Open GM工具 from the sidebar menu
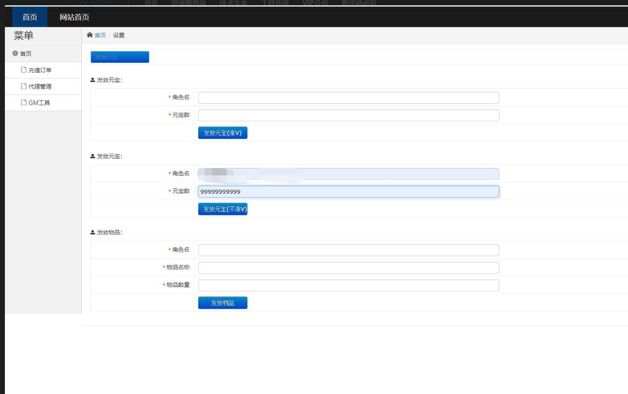Image resolution: width=628 pixels, height=394 pixels. point(39,103)
